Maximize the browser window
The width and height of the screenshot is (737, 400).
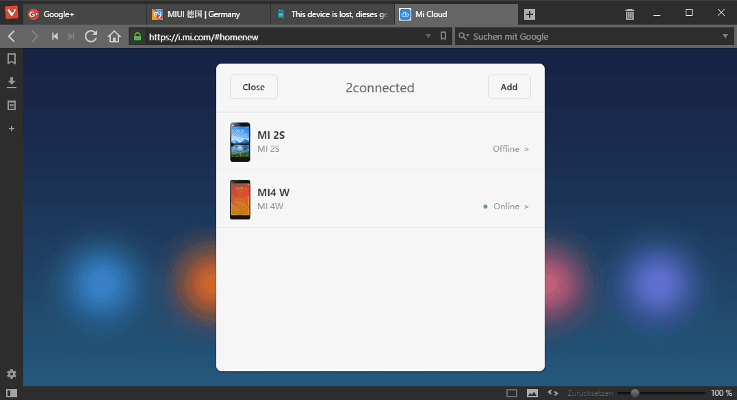tap(689, 13)
